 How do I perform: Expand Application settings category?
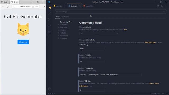[x=64, y=36]
